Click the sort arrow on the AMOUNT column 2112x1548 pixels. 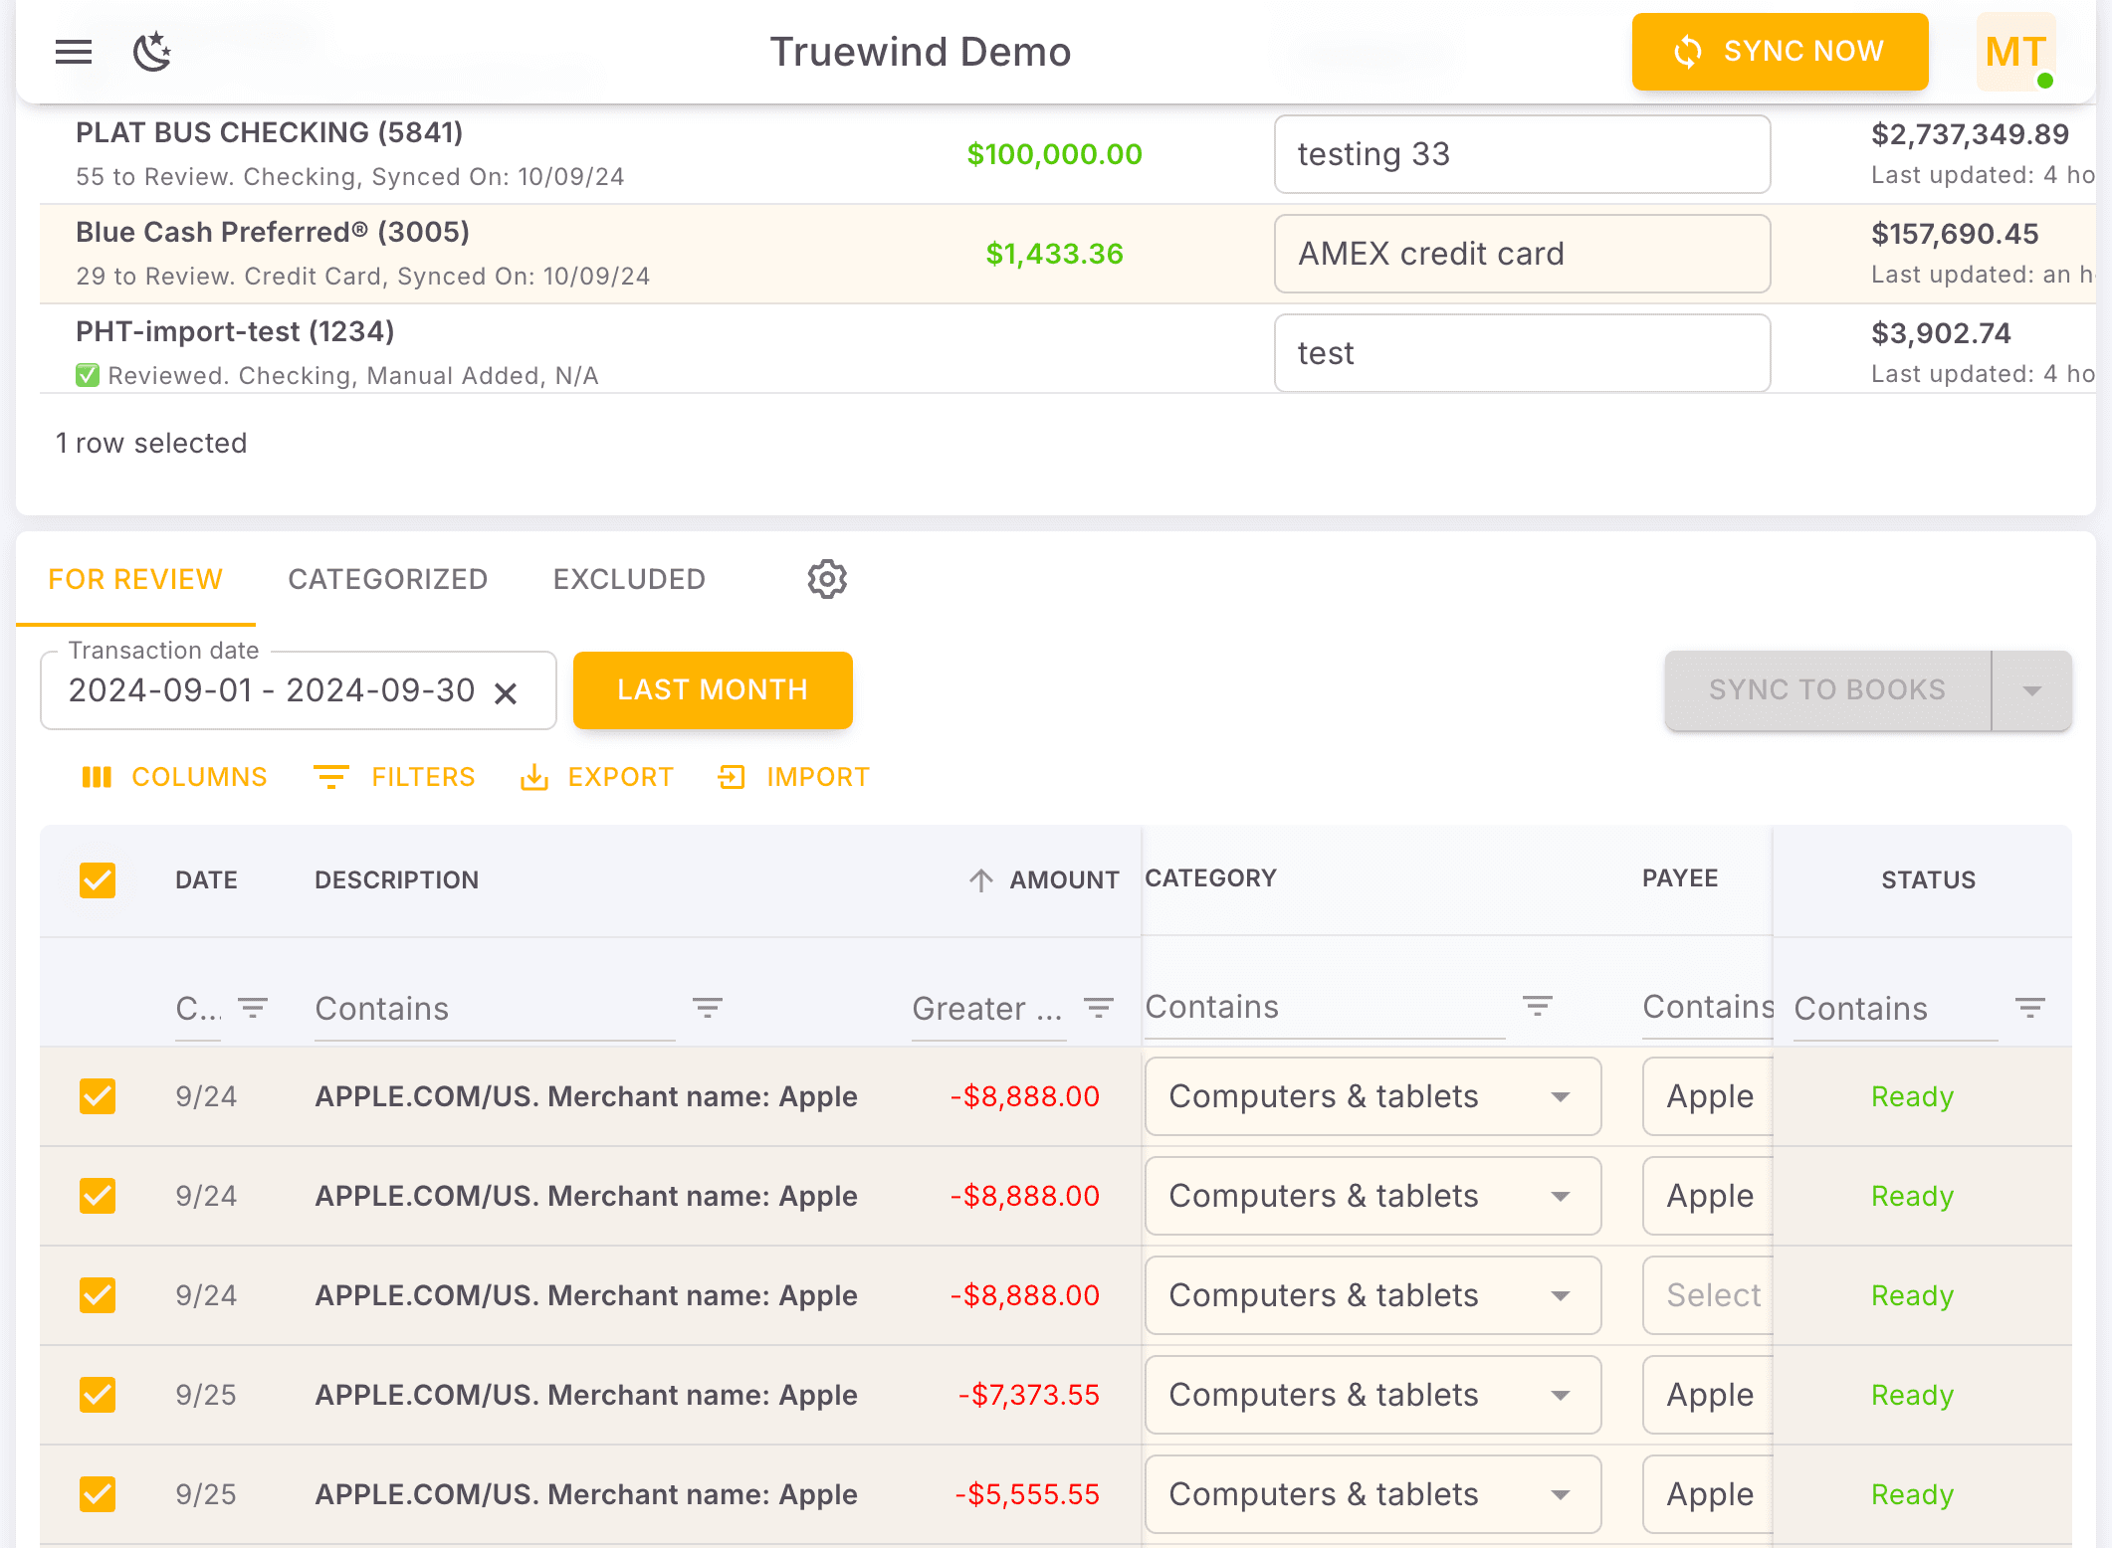[x=981, y=879]
